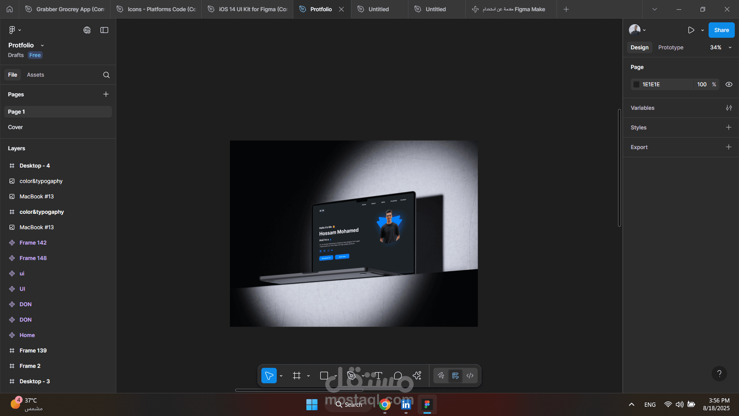This screenshot has width=739, height=416.
Task: Open present options dropdown arrow
Action: 702,30
